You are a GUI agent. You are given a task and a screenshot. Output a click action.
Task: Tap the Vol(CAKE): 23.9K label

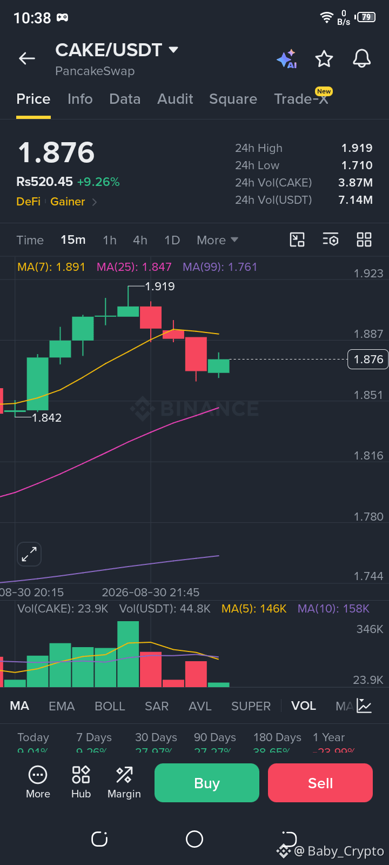pos(63,609)
